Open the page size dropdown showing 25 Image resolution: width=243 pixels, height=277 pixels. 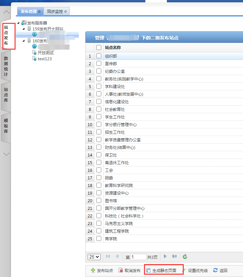click(x=94, y=257)
